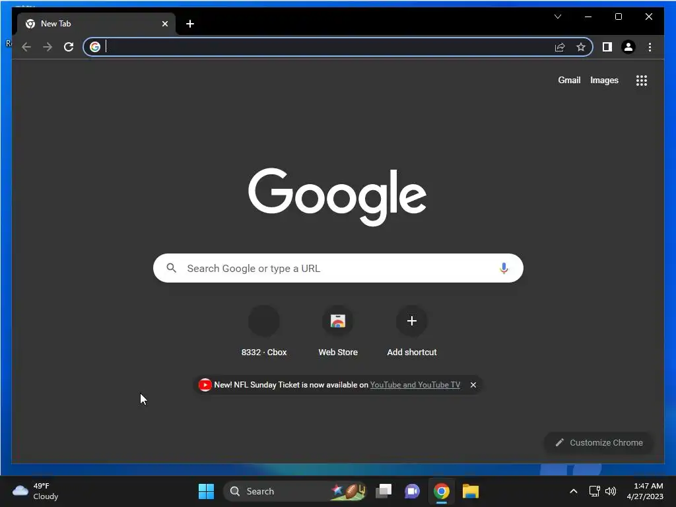
Task: Open the weather widget showing 49°F Cloudy
Action: (36, 491)
